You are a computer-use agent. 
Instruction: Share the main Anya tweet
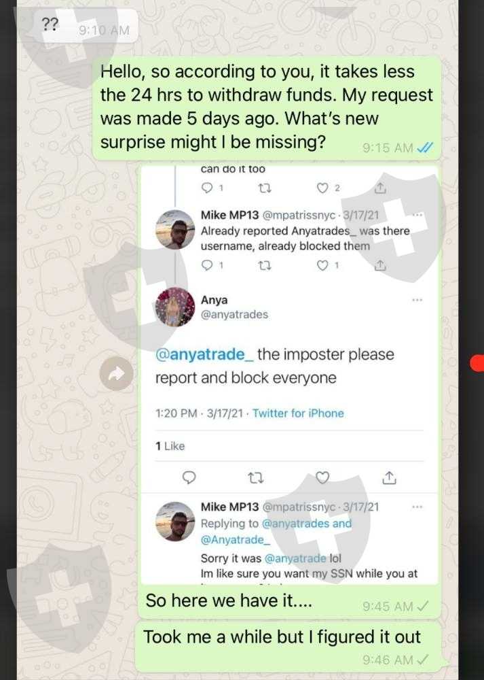pyautogui.click(x=389, y=477)
